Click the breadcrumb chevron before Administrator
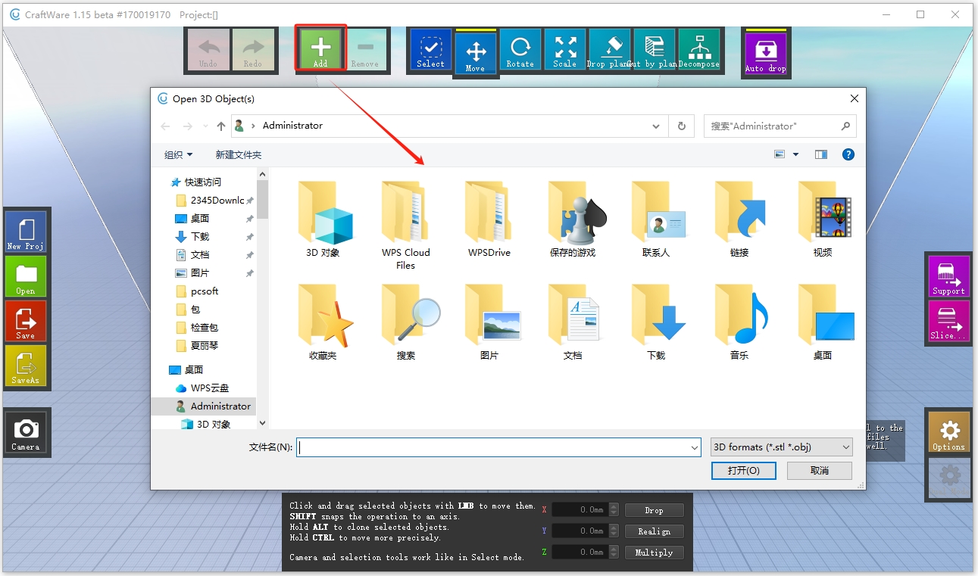This screenshot has height=576, width=978. (x=253, y=126)
